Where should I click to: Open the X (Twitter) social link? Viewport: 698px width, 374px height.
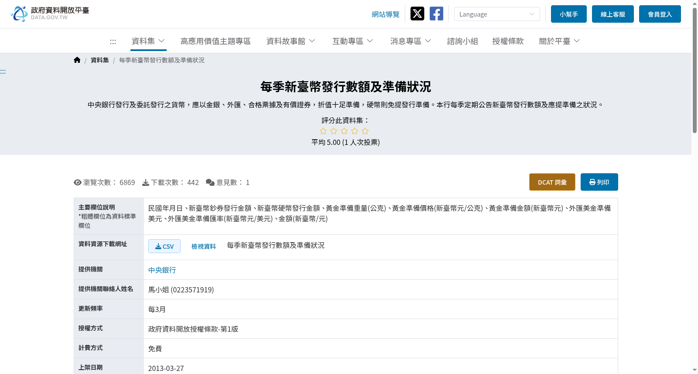pos(417,14)
